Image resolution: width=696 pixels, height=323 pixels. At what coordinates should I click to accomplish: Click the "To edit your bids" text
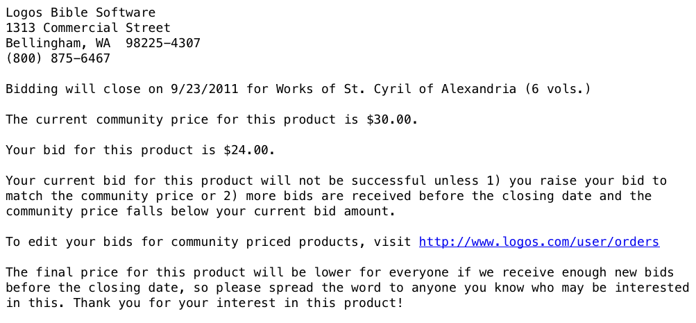click(x=69, y=242)
